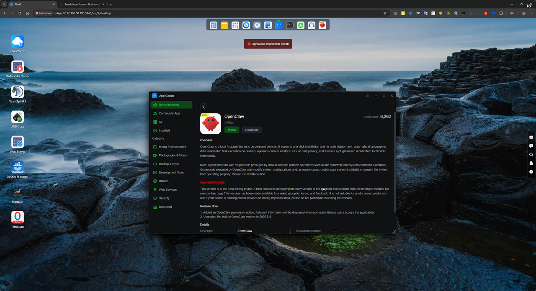Open the headset support dock icon
The height and width of the screenshot is (291, 536).
click(x=312, y=26)
